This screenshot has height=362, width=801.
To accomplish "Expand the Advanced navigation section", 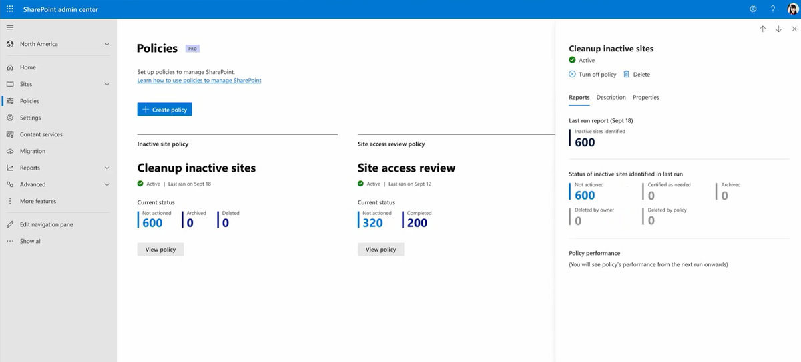I will [x=107, y=184].
